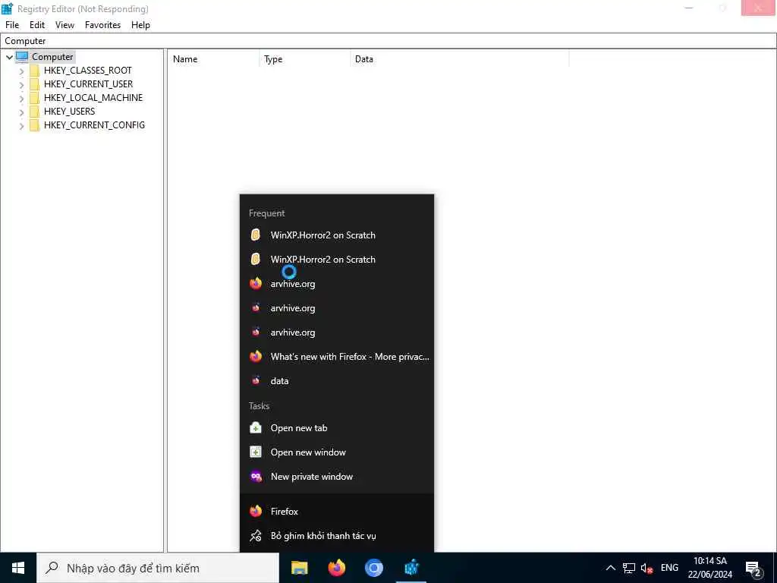777x583 pixels.
Task: Open second WinXP.Horror2 on Scratch entry
Action: (x=337, y=260)
